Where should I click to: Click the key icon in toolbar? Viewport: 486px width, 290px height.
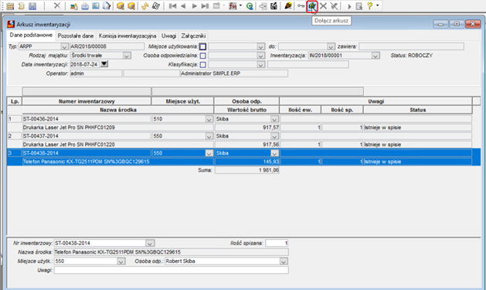tap(301, 6)
